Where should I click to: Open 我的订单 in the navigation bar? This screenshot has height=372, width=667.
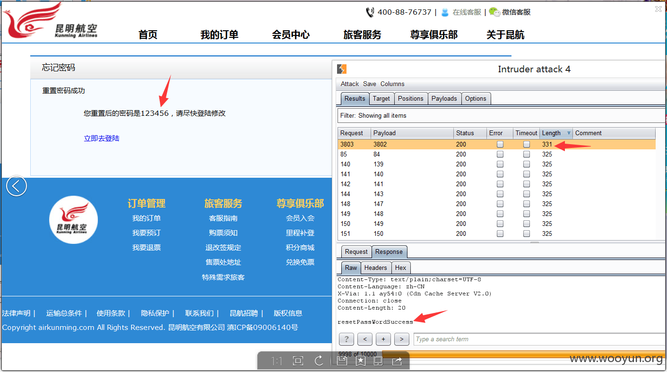click(x=219, y=35)
